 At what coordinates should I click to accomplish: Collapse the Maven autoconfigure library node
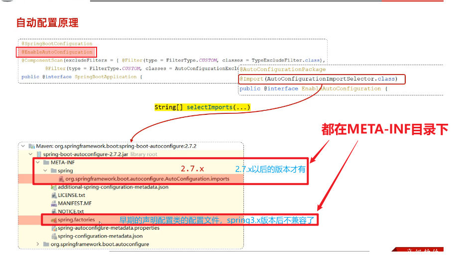[x=23, y=146]
